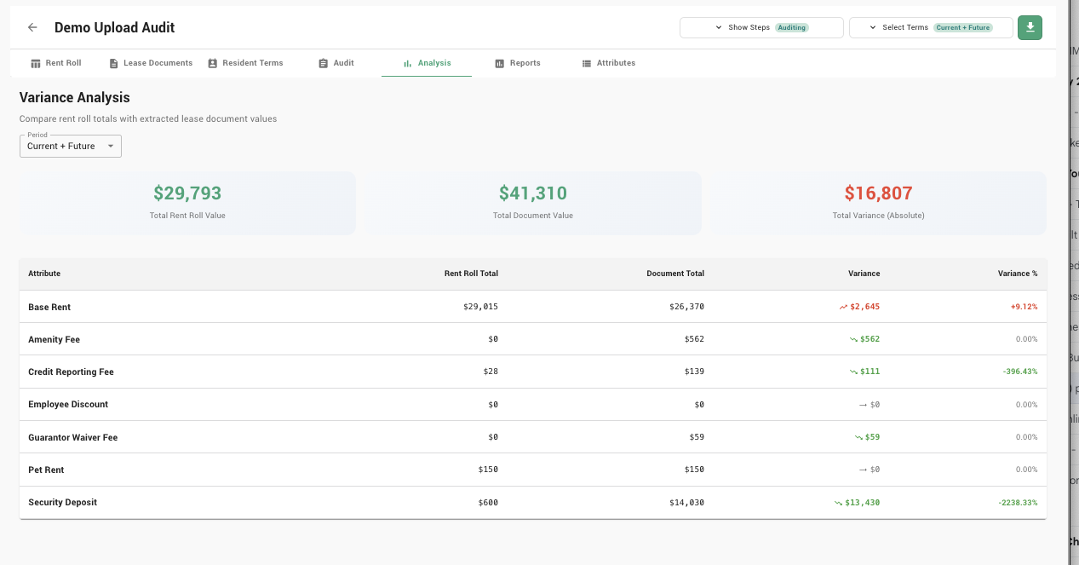Click the $2,645 variance value
This screenshot has height=565, width=1079.
click(x=864, y=307)
